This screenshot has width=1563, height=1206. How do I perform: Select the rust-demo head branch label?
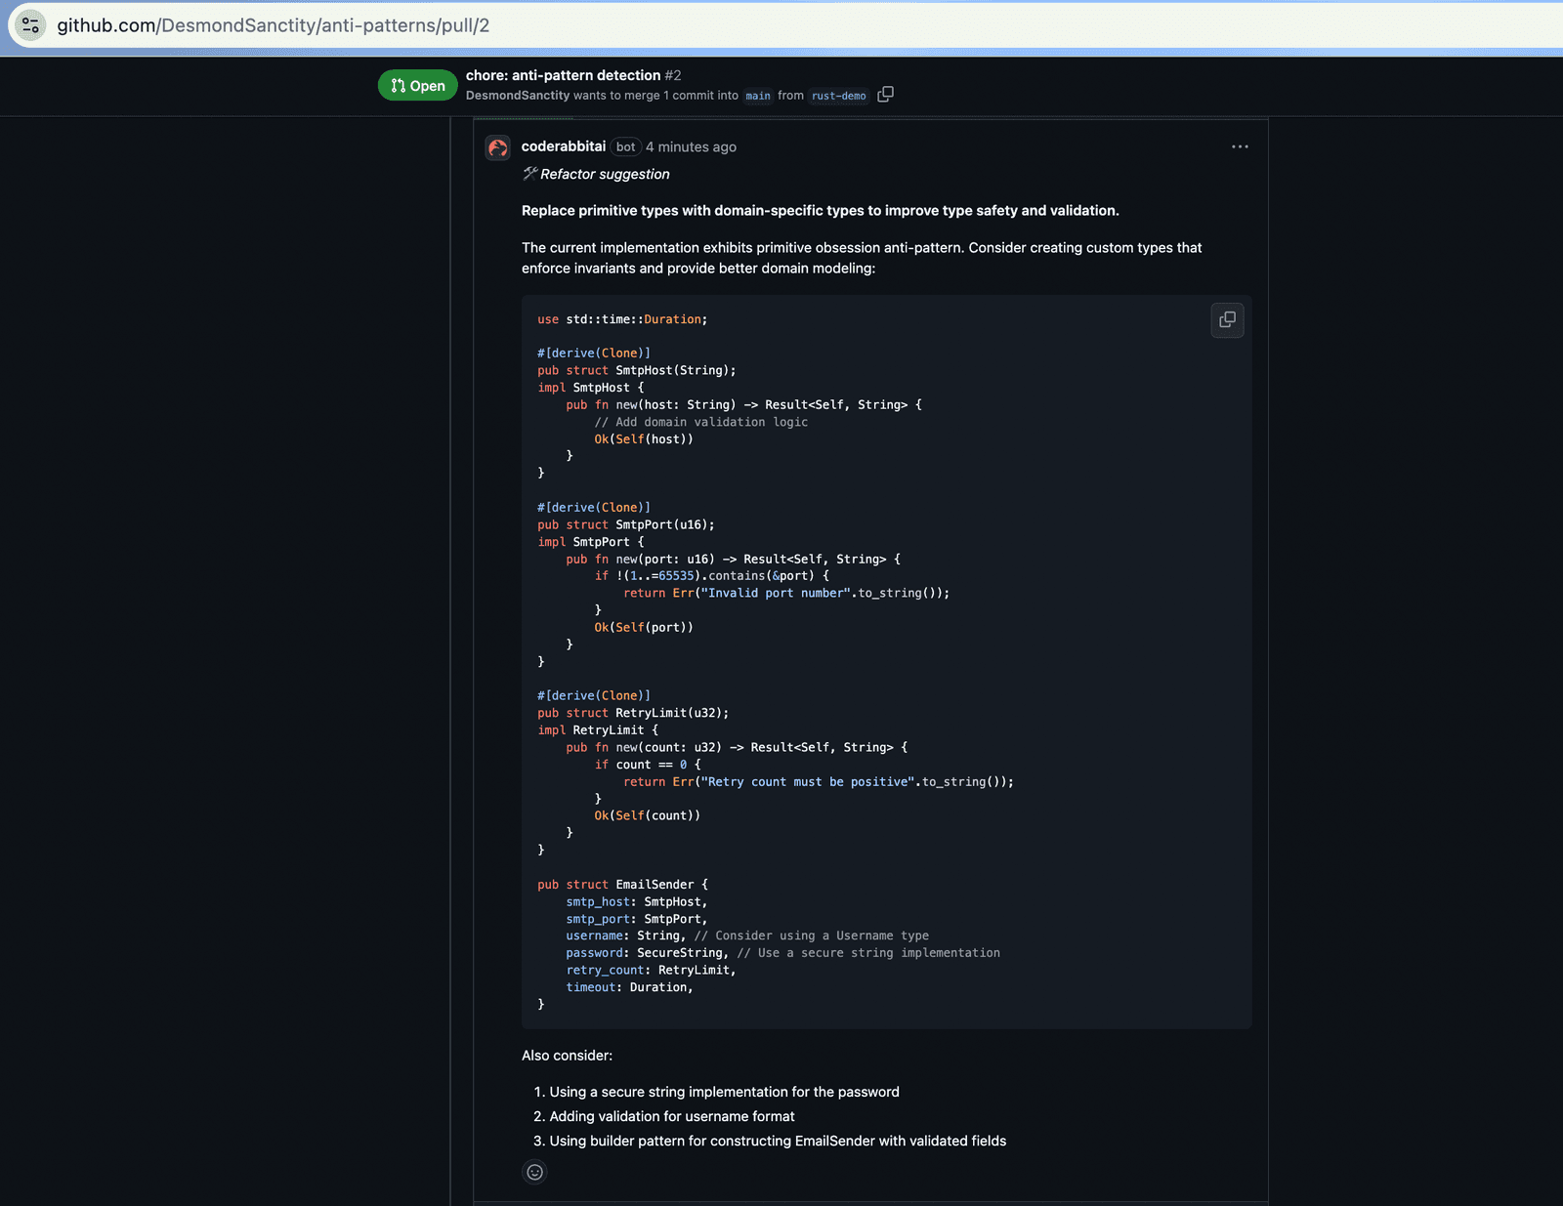pyautogui.click(x=838, y=96)
